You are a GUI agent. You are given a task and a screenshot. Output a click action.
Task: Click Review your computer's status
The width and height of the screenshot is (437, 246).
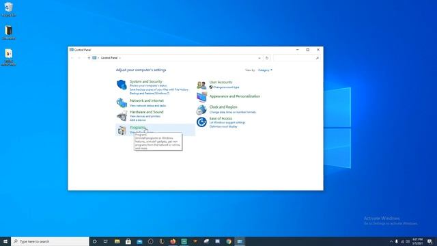(x=148, y=85)
